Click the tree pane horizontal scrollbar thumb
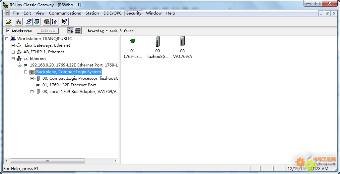The width and height of the screenshot is (340, 174). coord(47,161)
